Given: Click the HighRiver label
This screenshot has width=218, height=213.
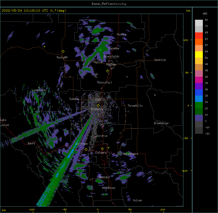Looking at the screenshot, I should [109, 188].
